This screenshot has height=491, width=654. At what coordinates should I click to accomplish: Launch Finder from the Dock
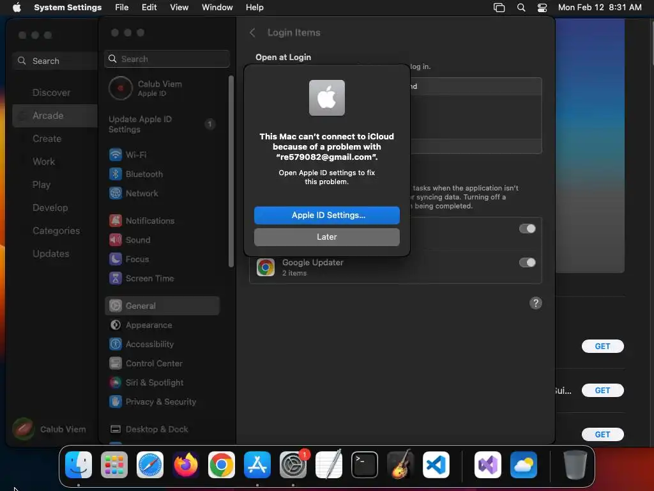click(79, 465)
